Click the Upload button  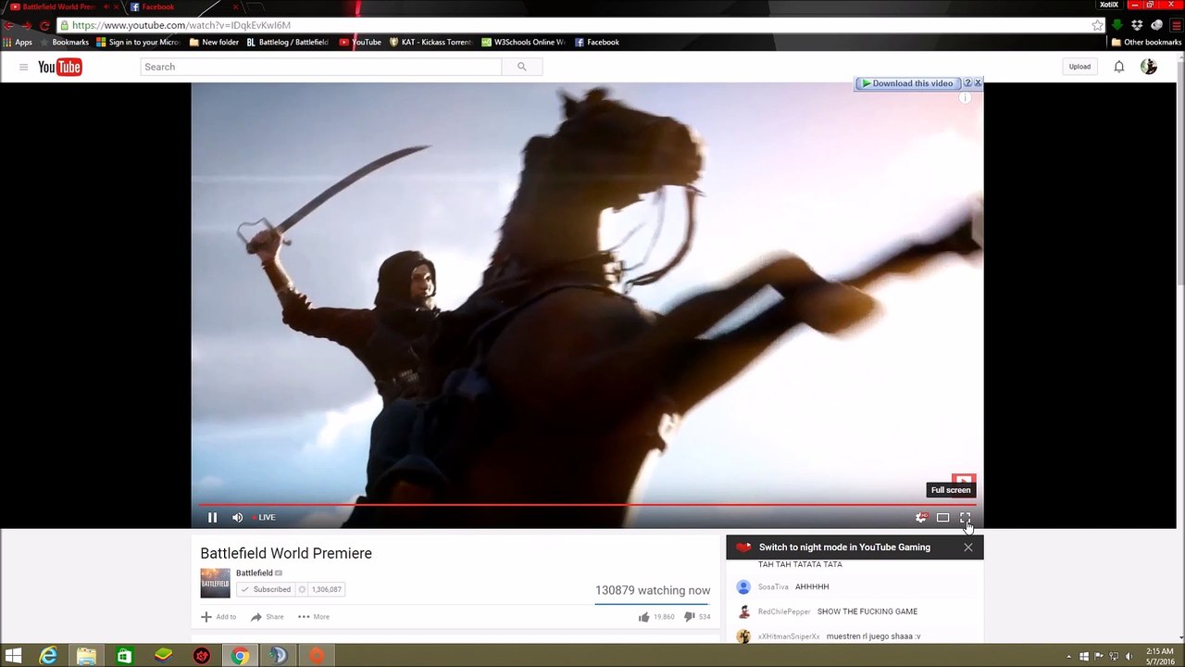click(1079, 67)
